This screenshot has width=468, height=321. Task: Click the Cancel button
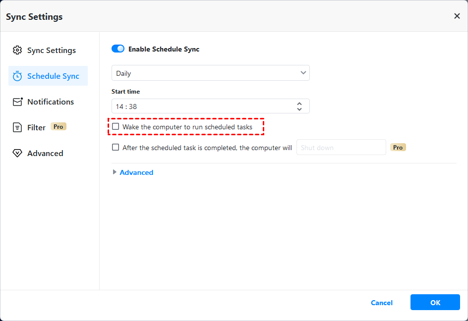pos(382,303)
